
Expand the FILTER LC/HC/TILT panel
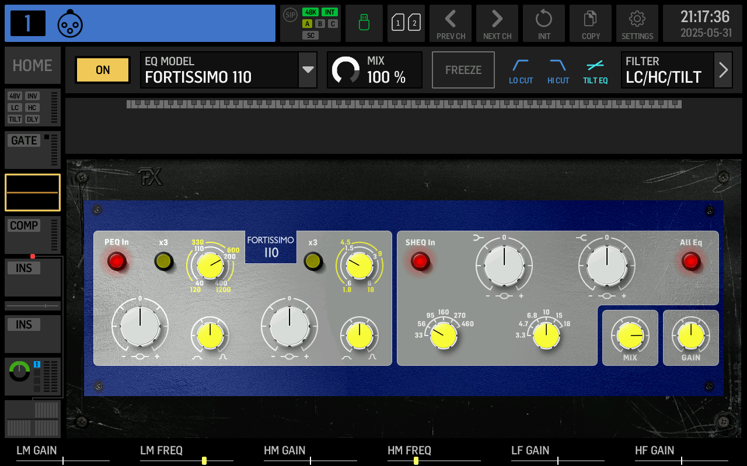(723, 70)
